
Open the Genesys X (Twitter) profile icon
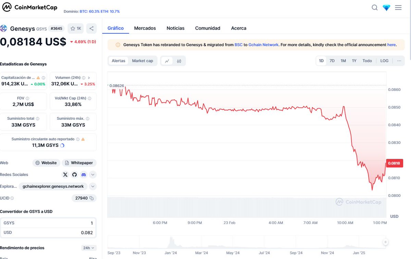(65, 175)
